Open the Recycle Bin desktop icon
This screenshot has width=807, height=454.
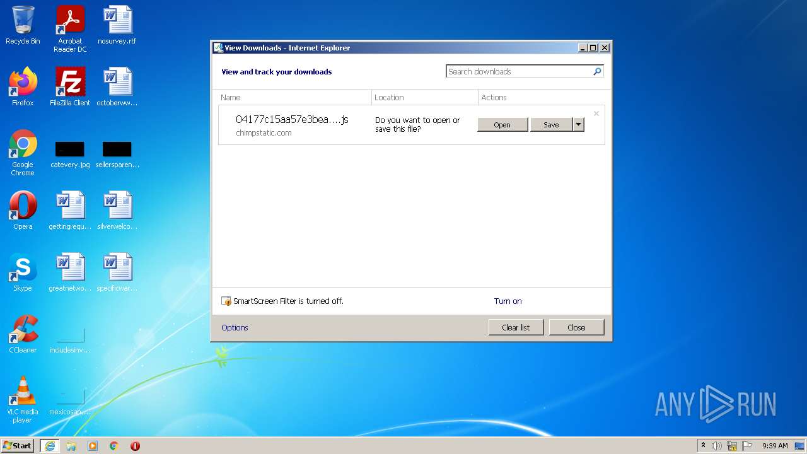click(x=23, y=25)
